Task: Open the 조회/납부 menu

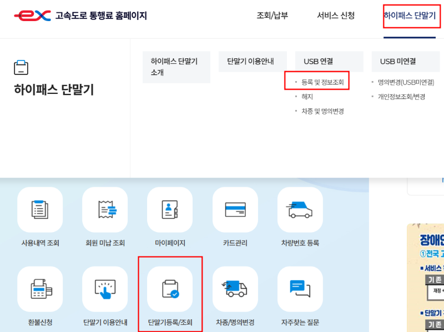Action: click(x=275, y=16)
